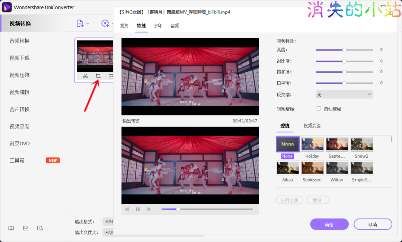Screen dimensions: 402x242
Task: Apply the September filter
Action: [337, 145]
